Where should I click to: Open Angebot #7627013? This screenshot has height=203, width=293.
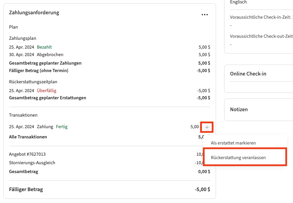click(27, 154)
